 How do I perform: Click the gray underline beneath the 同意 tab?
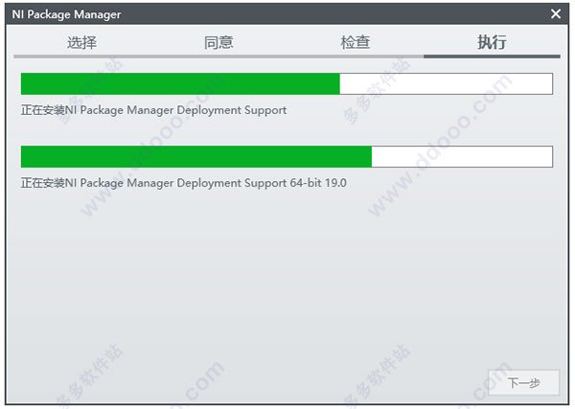[218, 57]
